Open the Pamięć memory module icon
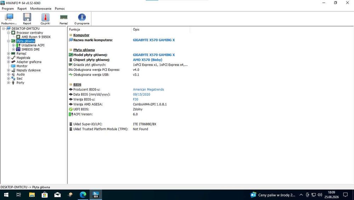Image resolution: width=354 pixels, height=200 pixels. tap(64, 17)
